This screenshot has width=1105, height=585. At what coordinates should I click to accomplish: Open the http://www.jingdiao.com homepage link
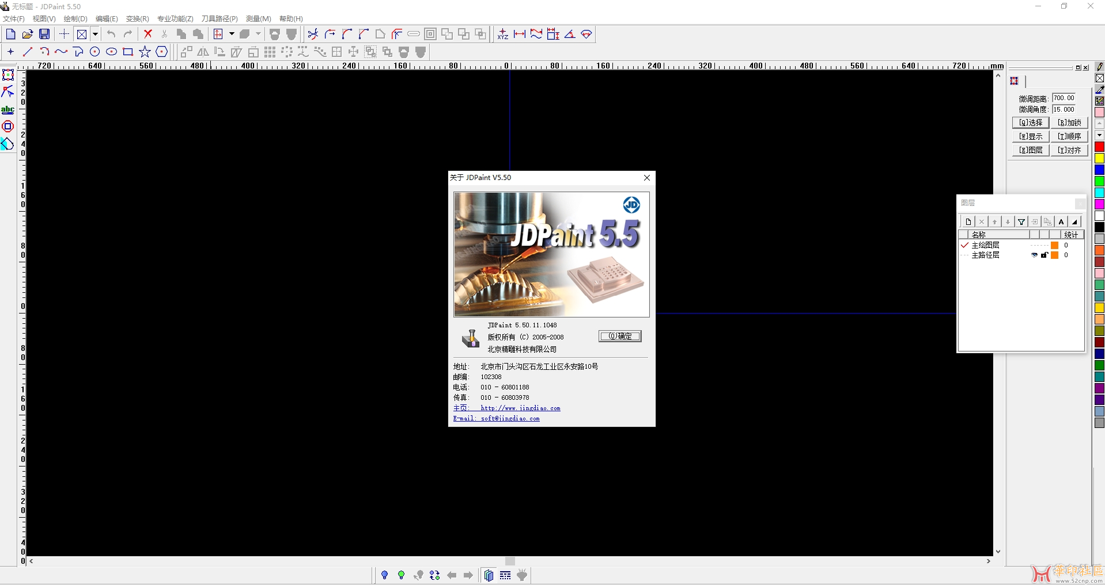pos(520,408)
